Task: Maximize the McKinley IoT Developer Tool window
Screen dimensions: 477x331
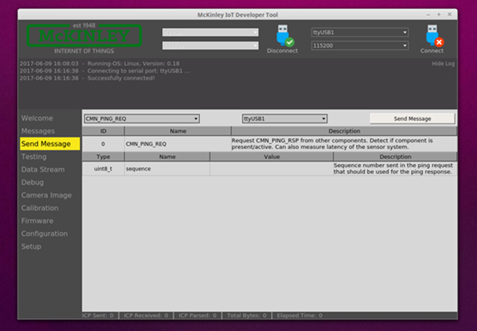Action: 439,15
